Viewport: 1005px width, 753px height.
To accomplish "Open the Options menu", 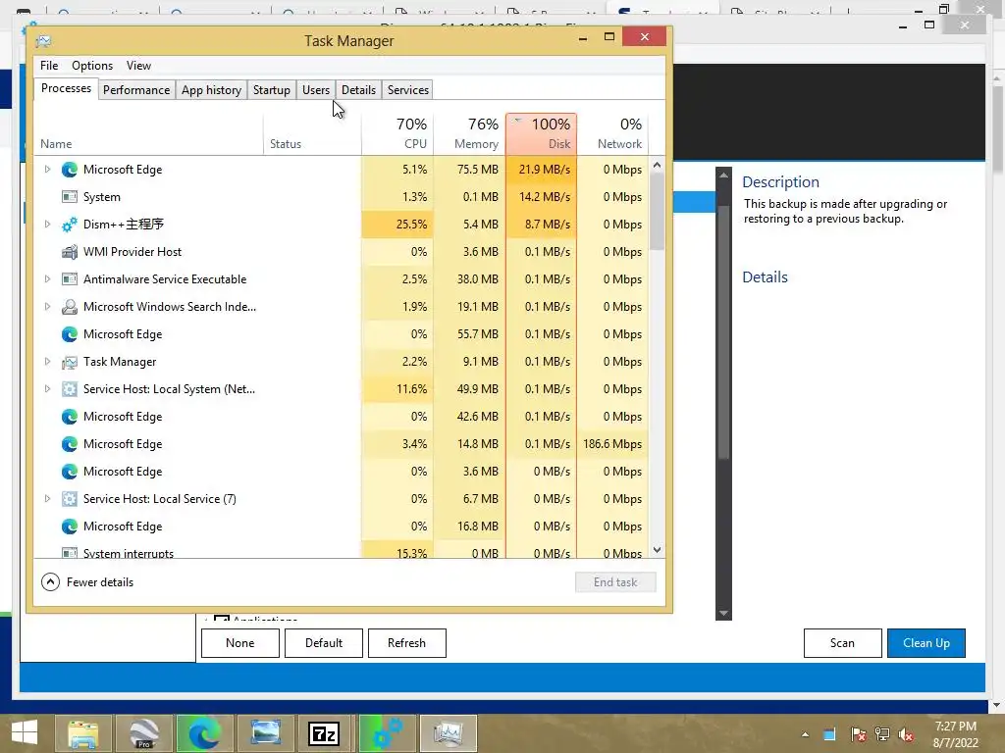I will [92, 66].
